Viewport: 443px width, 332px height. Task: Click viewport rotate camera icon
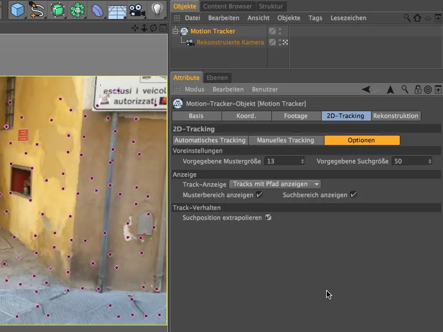point(153,28)
